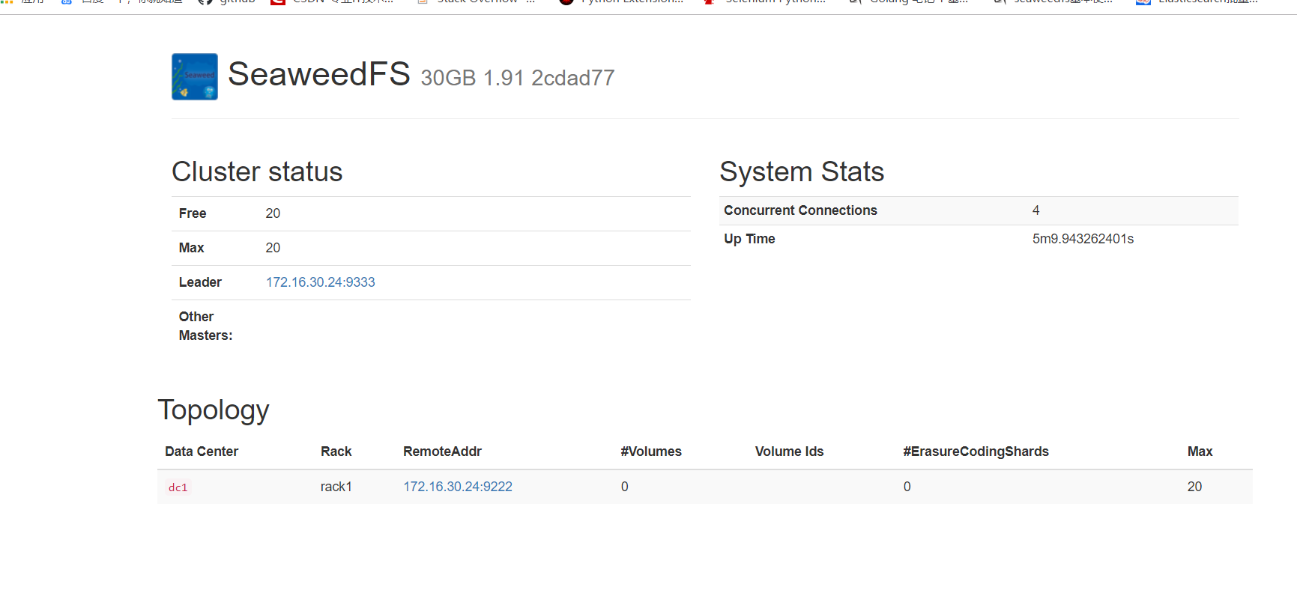The width and height of the screenshot is (1297, 602).
Task: Click the rack1 cell
Action: (x=336, y=487)
